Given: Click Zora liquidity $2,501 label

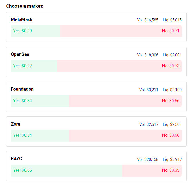Looking at the screenshot, I should [172, 124].
